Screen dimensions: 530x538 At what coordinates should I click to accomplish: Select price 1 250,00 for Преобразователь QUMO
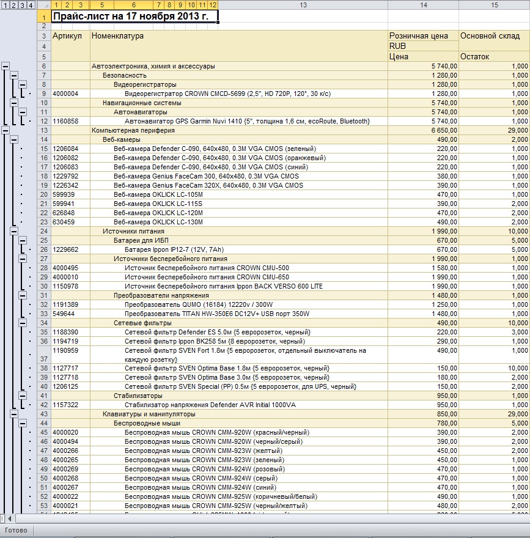tap(423, 304)
